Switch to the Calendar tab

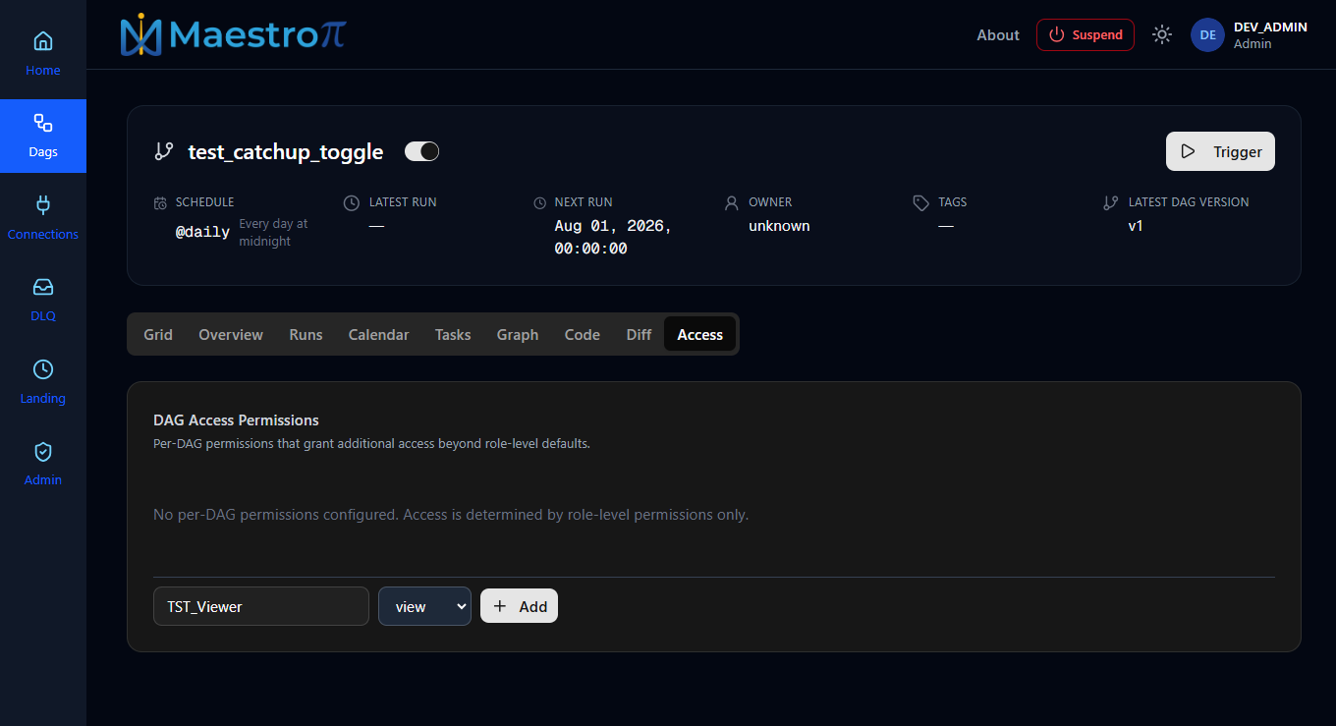coord(378,335)
